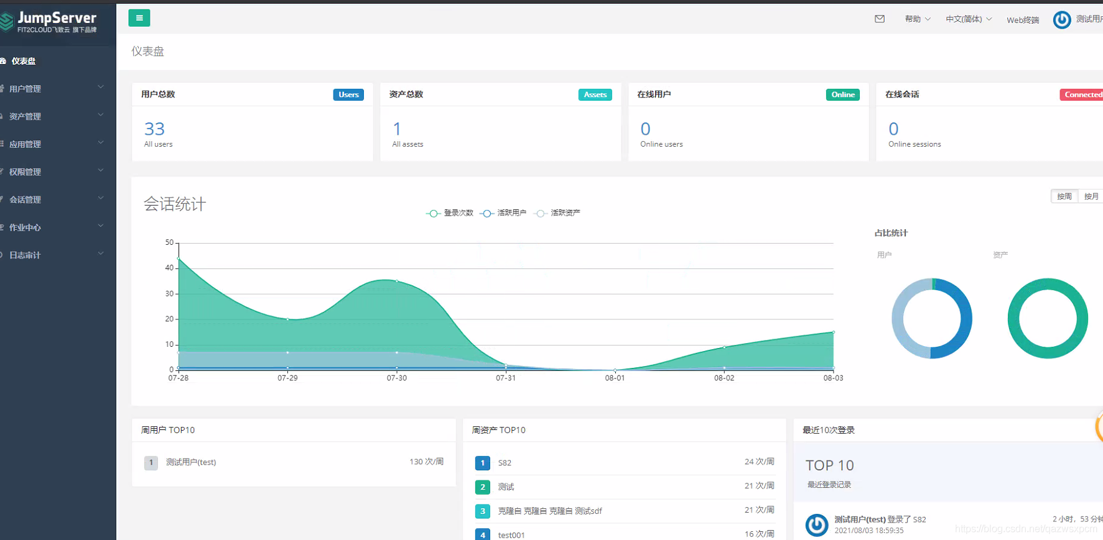This screenshot has width=1103, height=540.
Task: Click rank 4 badge beside test001
Action: click(x=482, y=534)
